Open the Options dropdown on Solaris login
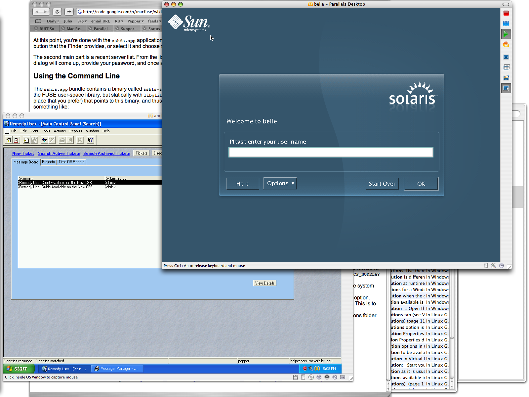This screenshot has width=529, height=397. 280,184
